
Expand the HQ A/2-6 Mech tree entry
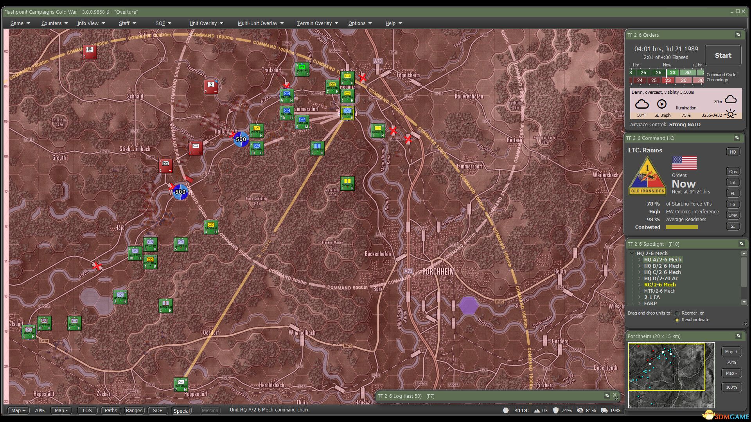click(x=640, y=259)
